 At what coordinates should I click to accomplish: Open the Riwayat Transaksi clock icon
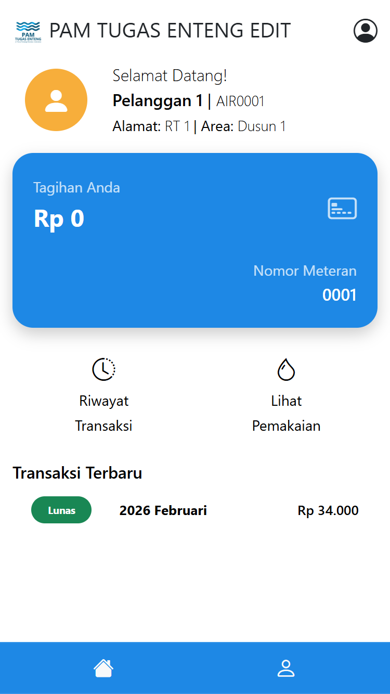pyautogui.click(x=103, y=369)
